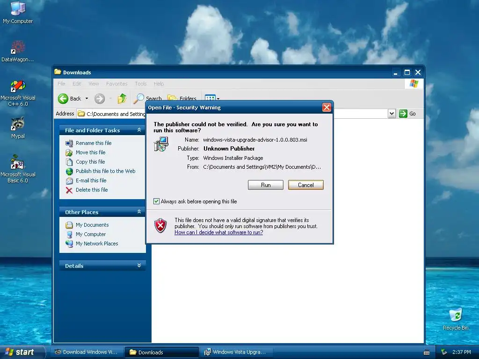Screen dimensions: 479x359
Task: Open the Favorites menu
Action: coord(116,84)
